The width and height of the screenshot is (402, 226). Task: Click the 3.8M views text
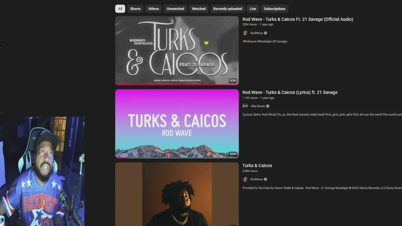[250, 171]
